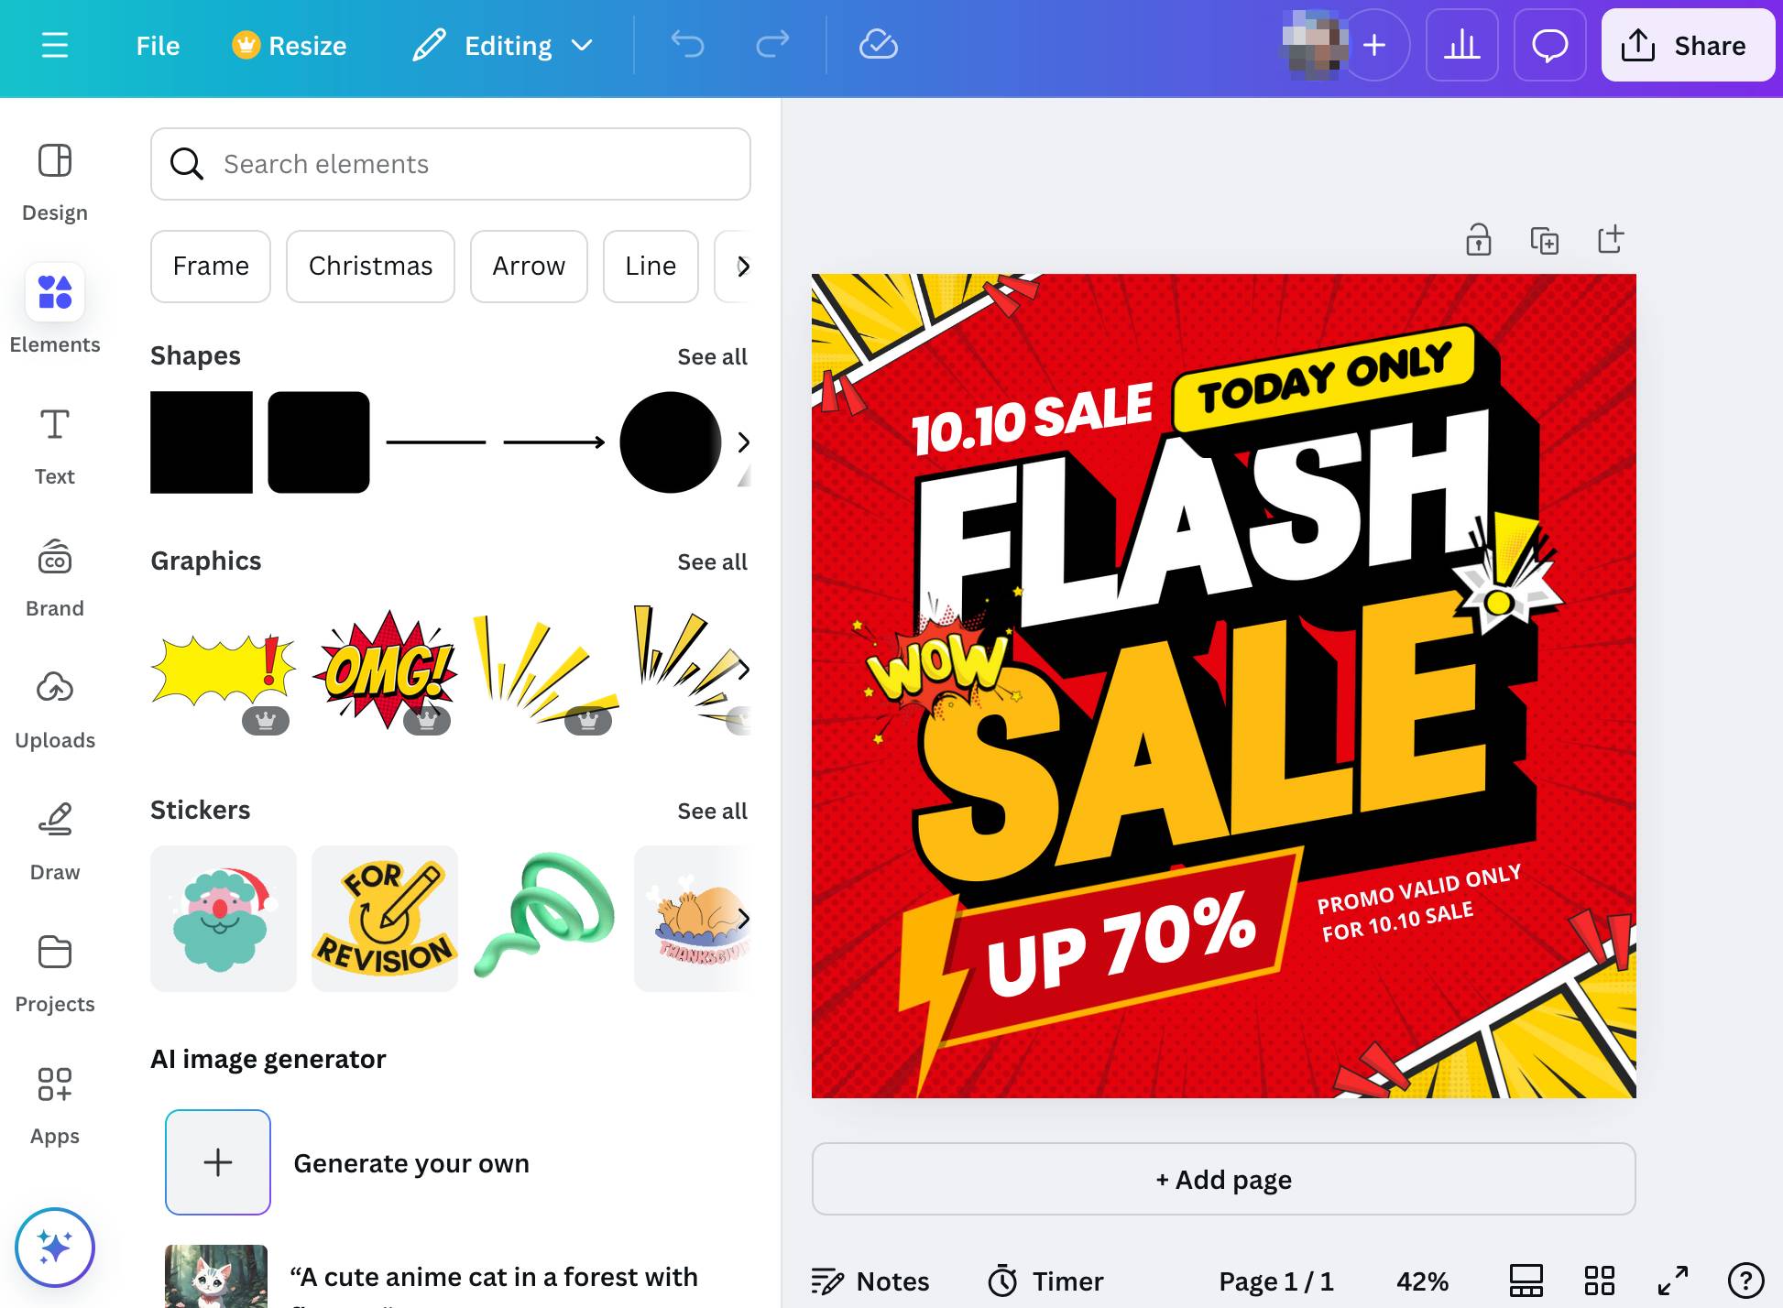
Task: Click the comment bubble icon
Action: pos(1548,46)
